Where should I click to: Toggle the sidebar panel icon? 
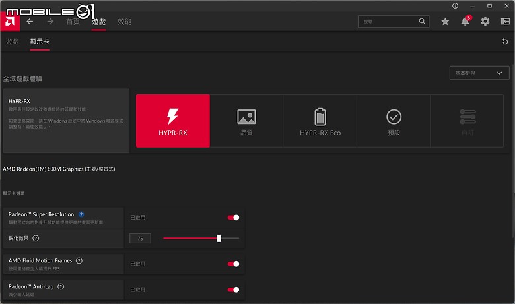[x=505, y=22]
